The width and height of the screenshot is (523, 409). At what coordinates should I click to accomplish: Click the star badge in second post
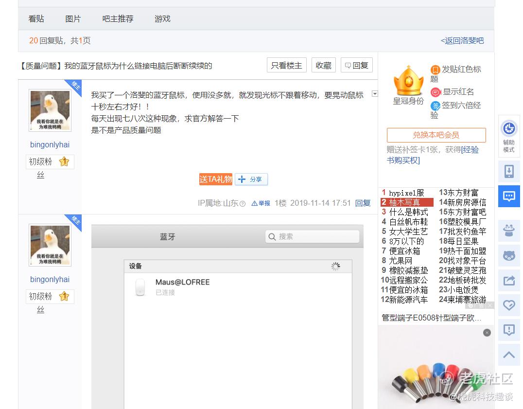[x=64, y=296]
